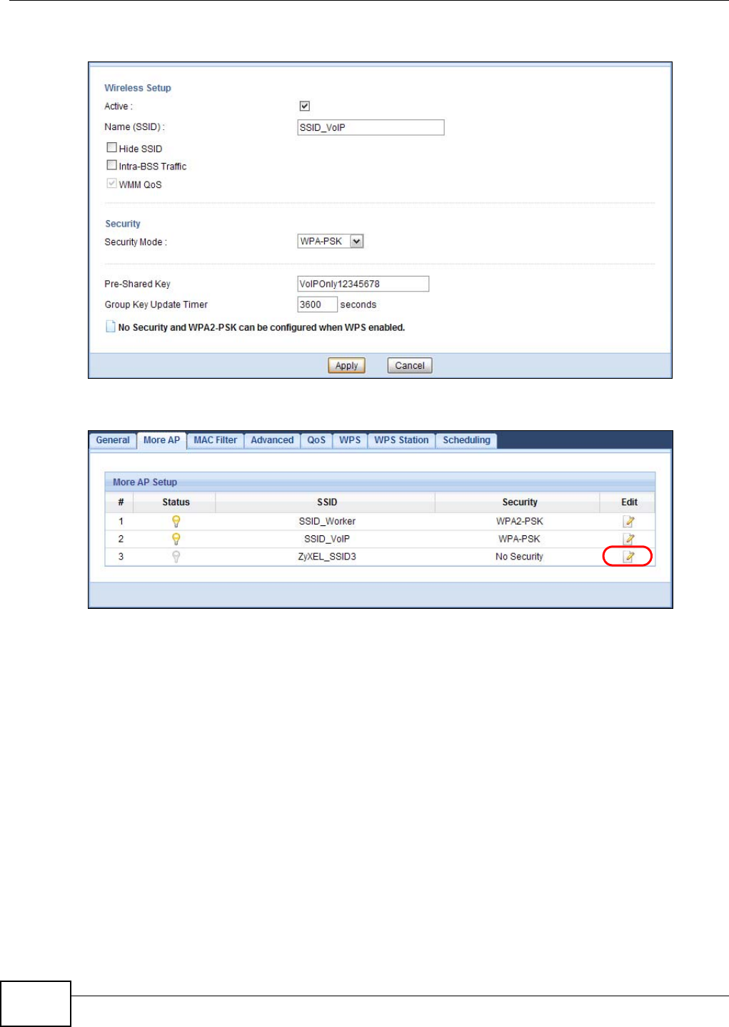Go to the Advanced tab
This screenshot has height=1027, width=729.
272,440
